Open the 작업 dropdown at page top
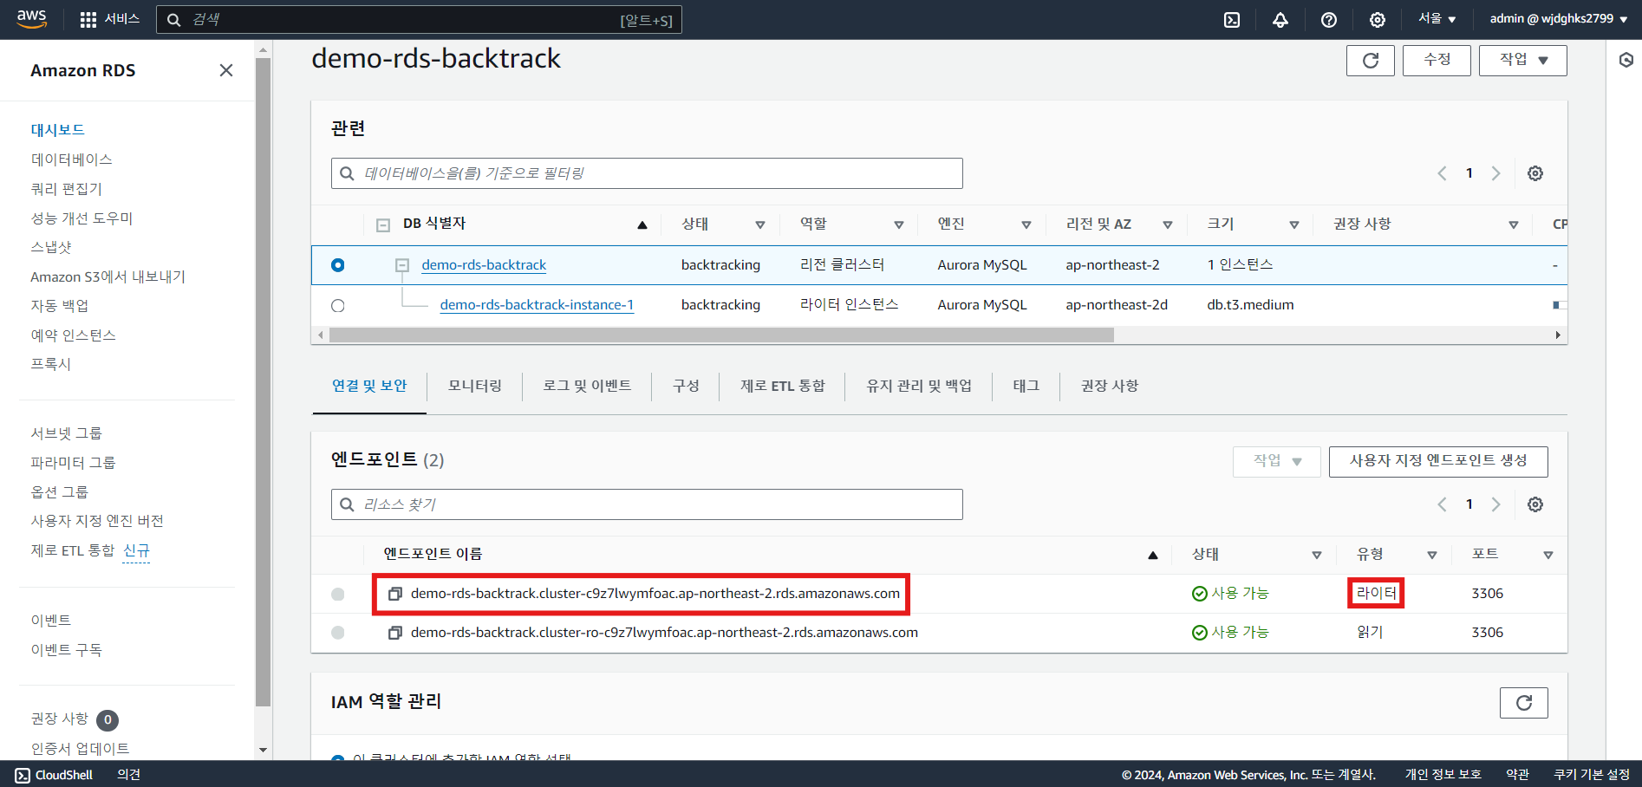Image resolution: width=1642 pixels, height=787 pixels. [1523, 60]
